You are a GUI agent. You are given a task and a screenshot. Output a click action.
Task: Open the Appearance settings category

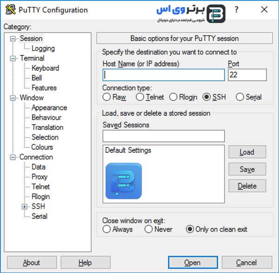click(49, 108)
